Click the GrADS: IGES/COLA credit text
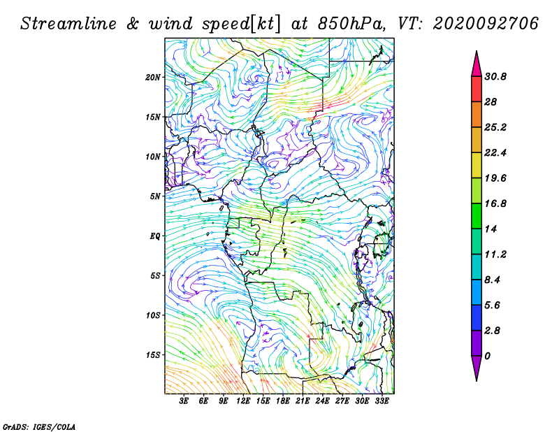The width and height of the screenshot is (559, 432). click(39, 427)
